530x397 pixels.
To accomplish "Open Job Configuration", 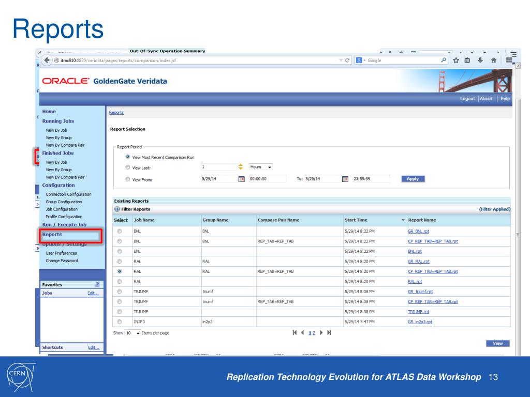I will [x=62, y=209].
